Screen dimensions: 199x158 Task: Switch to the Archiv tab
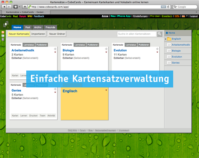(x=38, y=27)
